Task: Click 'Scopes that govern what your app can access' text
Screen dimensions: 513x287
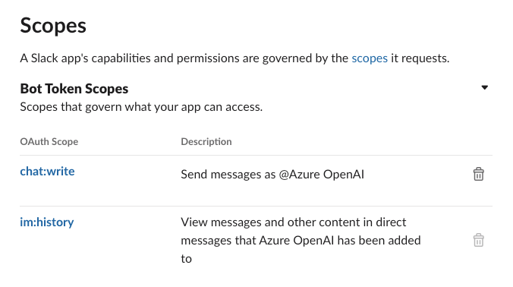Action: pos(141,107)
